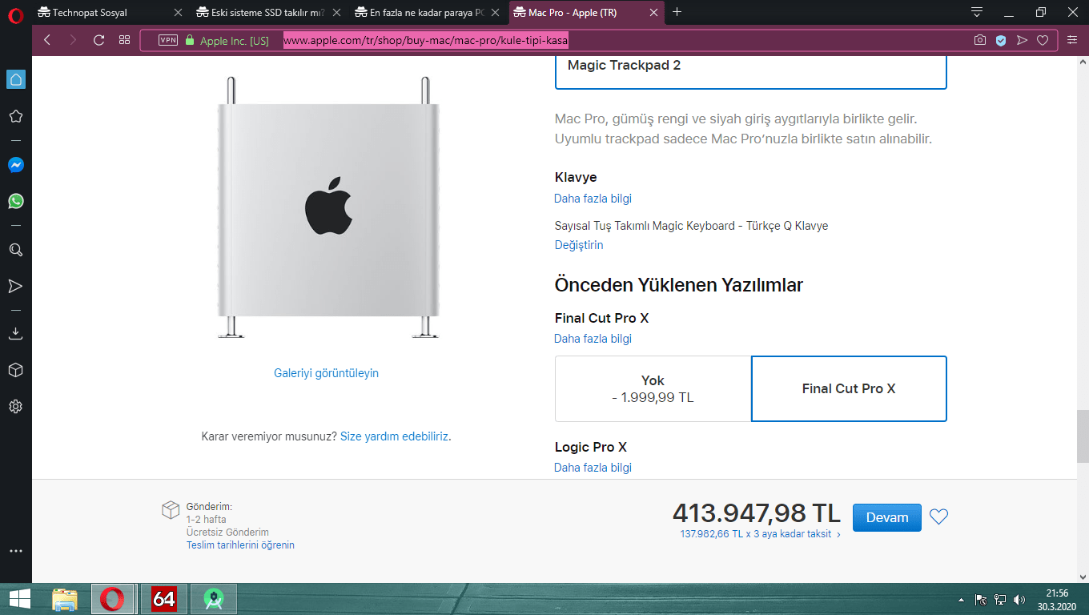Select the Magic Trackpad 2 option
1089x615 pixels.
(750, 71)
